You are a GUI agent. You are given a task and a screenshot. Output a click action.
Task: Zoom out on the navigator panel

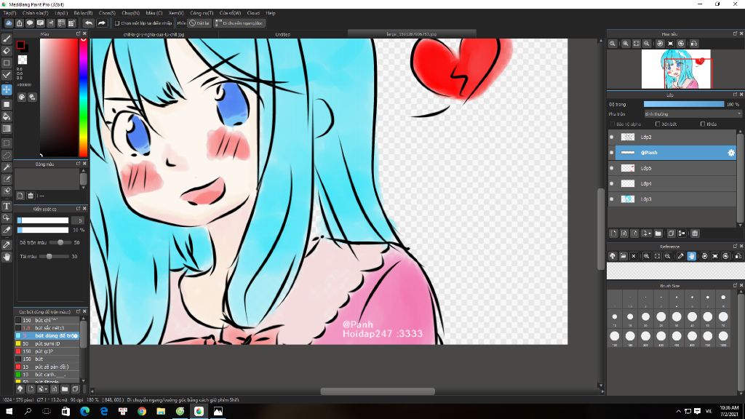(x=647, y=44)
